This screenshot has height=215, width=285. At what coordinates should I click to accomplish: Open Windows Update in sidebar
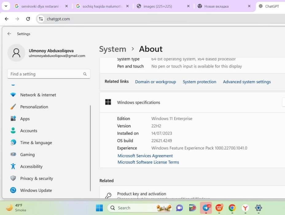[x=36, y=190]
